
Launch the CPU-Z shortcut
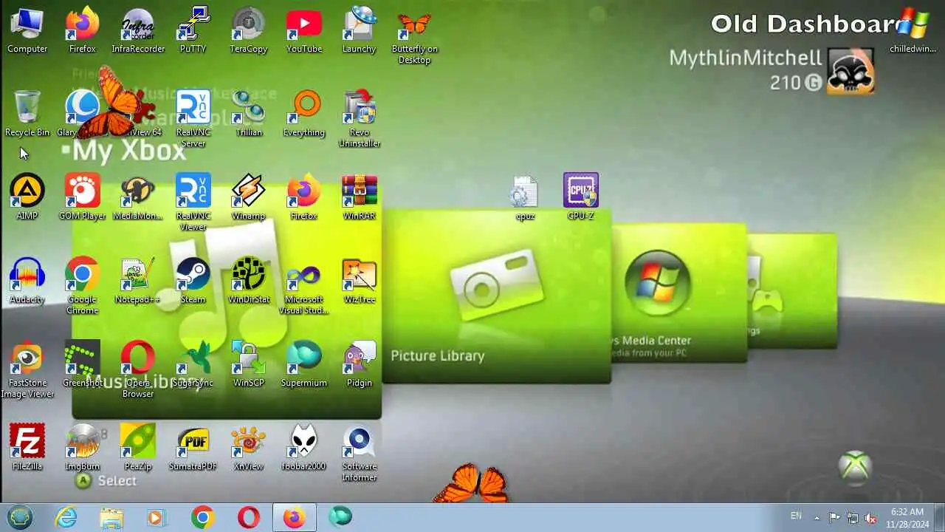(x=580, y=197)
